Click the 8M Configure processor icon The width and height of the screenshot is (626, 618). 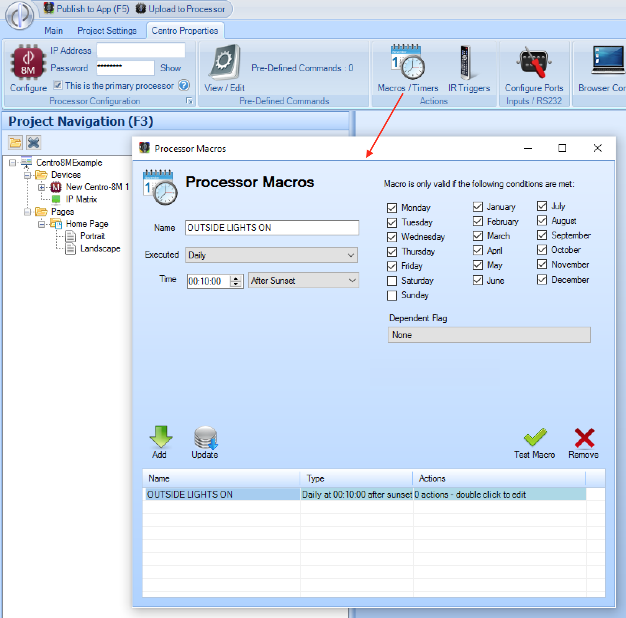[28, 62]
